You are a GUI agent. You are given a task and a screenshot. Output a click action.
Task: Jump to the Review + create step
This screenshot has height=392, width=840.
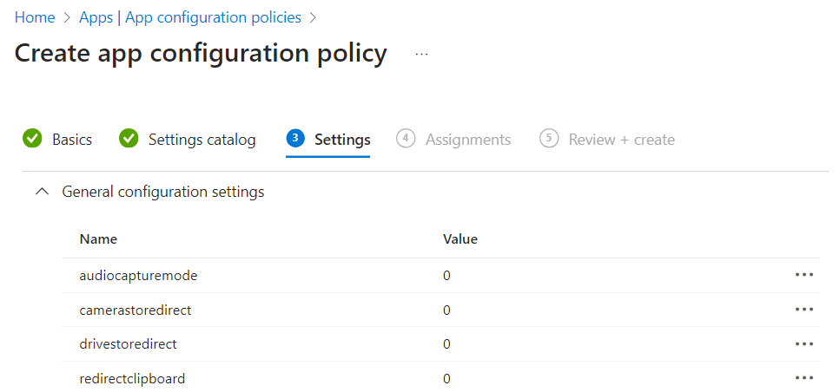[621, 140]
